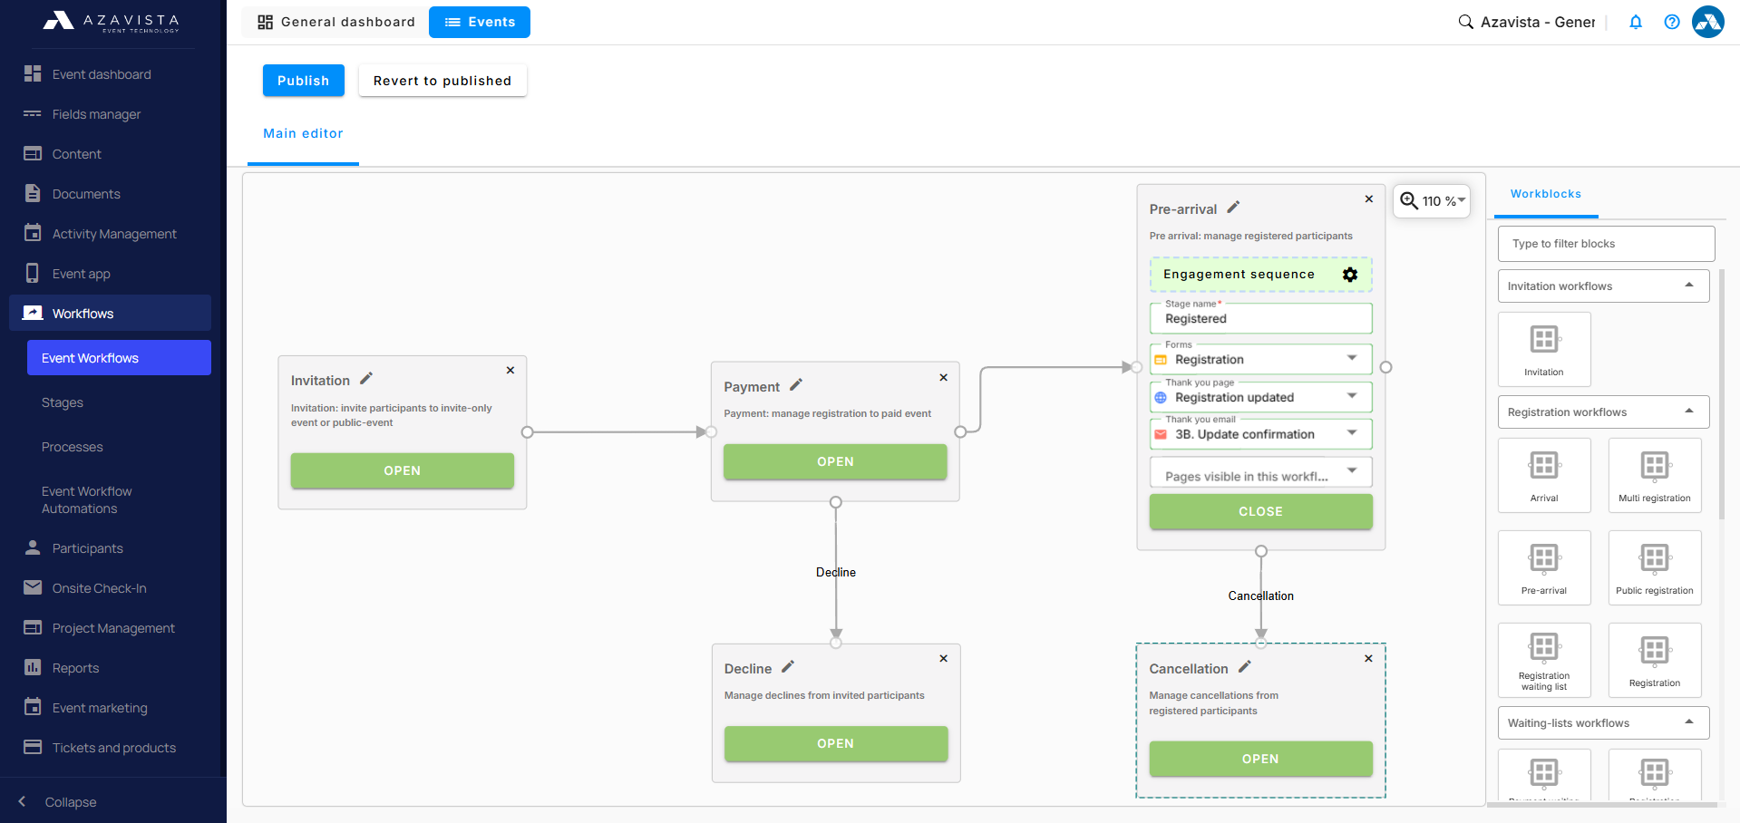Switch to Events tab
This screenshot has height=823, width=1740.
click(480, 22)
